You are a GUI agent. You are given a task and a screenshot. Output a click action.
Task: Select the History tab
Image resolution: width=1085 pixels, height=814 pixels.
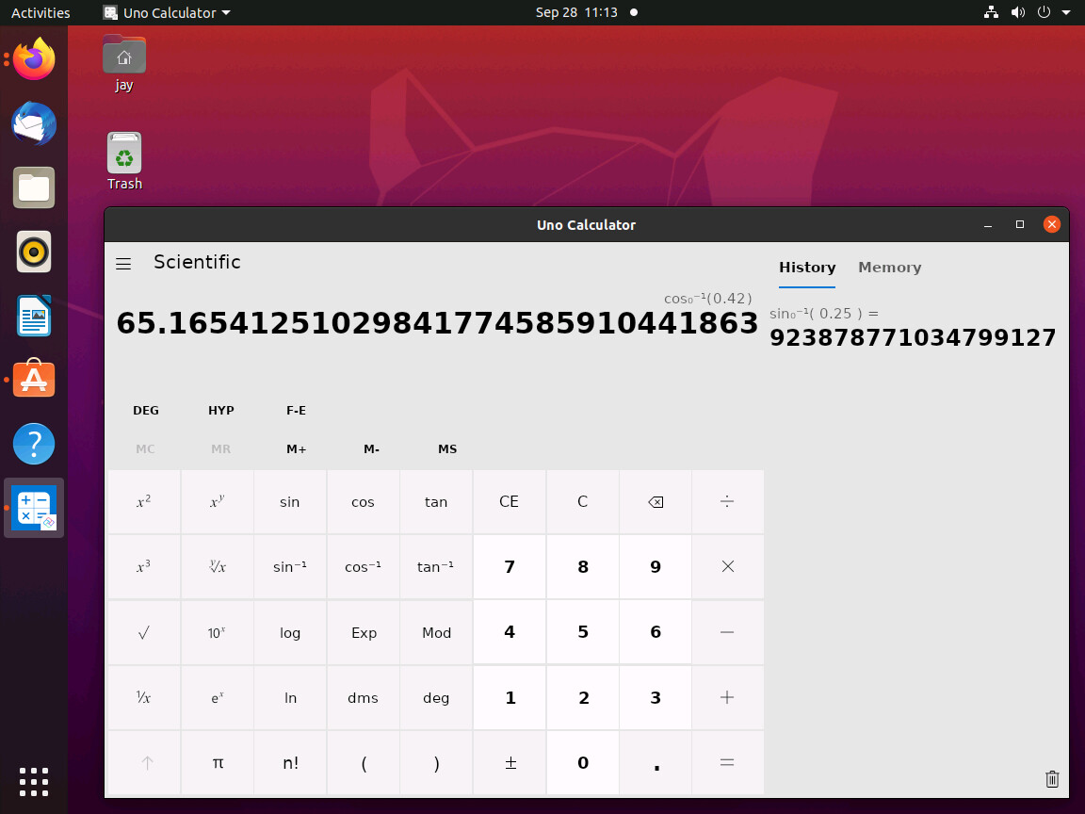[807, 268]
